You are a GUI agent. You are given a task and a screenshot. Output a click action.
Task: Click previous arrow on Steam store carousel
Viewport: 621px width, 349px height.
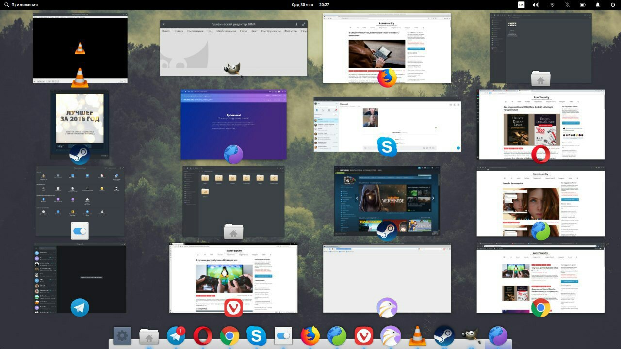coord(356,198)
